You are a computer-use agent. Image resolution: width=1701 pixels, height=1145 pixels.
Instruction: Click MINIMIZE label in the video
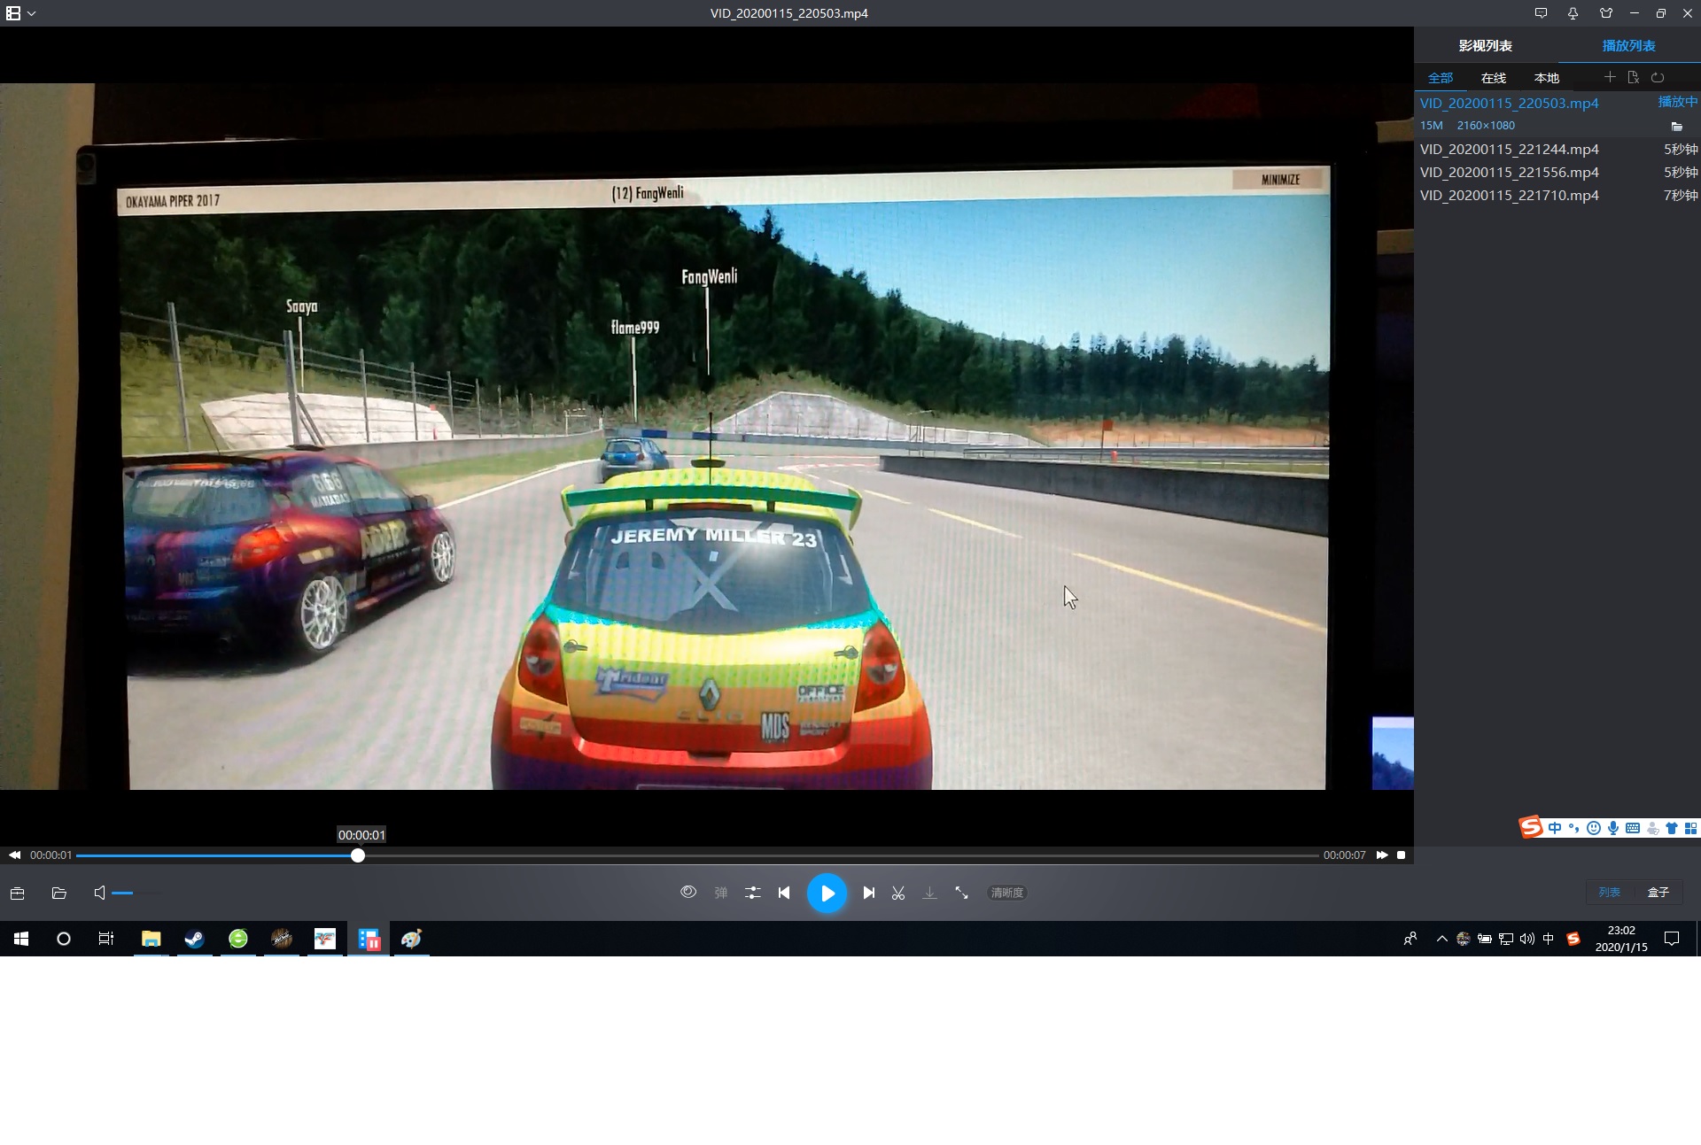click(x=1280, y=180)
